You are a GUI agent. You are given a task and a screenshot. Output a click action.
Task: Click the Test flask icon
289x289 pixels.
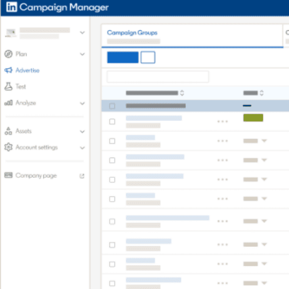(8, 87)
